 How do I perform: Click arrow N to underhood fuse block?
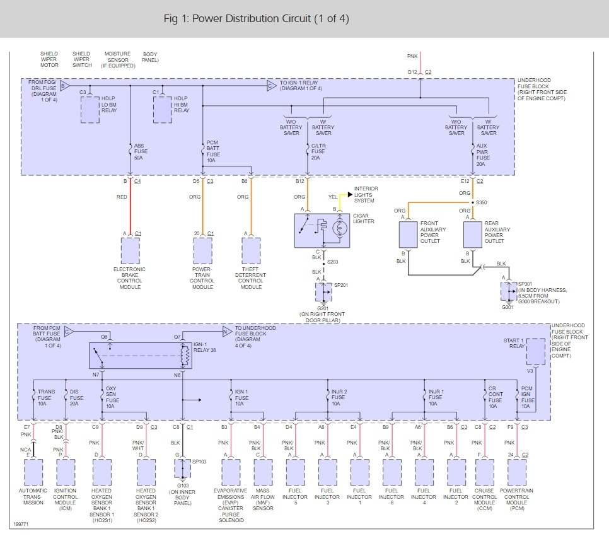pos(227,332)
